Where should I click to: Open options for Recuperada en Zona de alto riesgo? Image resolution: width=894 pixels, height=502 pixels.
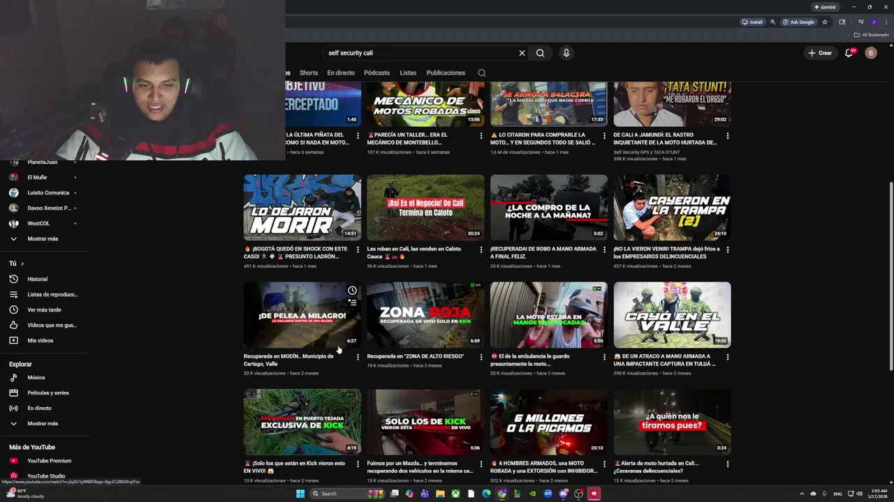[x=481, y=357]
